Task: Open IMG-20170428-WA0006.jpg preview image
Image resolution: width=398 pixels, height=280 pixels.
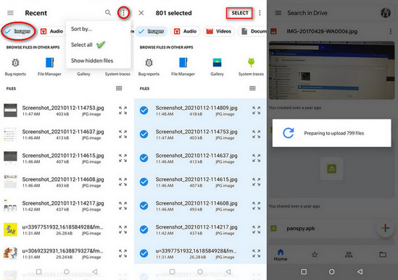Action: (332, 70)
